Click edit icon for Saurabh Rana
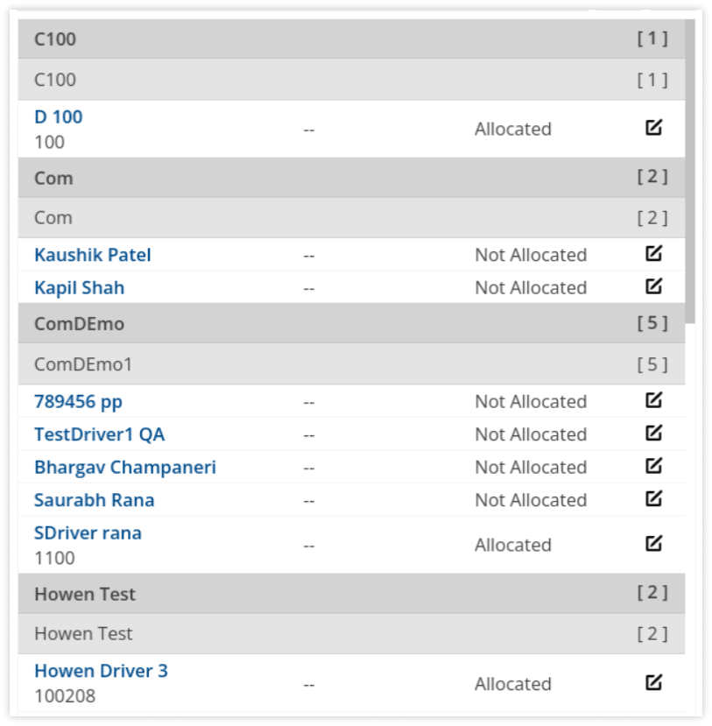Viewport: 712px width, 726px height. [x=653, y=498]
